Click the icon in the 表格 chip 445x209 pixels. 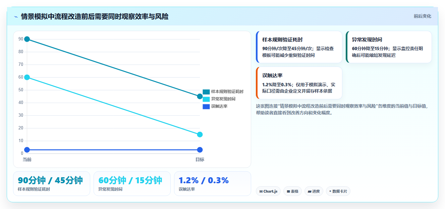(x=288, y=192)
